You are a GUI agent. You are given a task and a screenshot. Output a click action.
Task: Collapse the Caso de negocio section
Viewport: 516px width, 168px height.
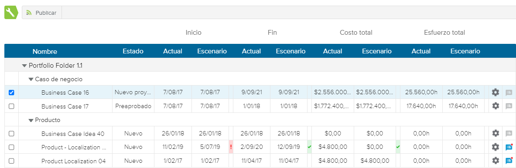coord(31,79)
